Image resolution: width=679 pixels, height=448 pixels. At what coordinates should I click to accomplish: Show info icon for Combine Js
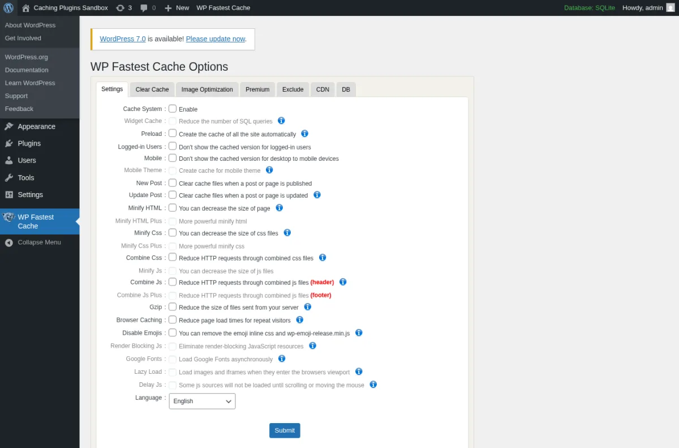pyautogui.click(x=342, y=282)
